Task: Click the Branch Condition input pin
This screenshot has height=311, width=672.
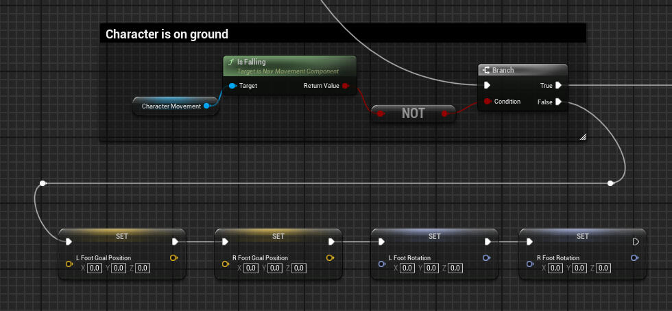Action: 487,102
